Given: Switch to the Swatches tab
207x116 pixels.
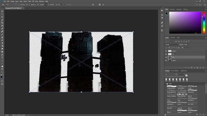Looking at the screenshot, I should pos(172,9).
